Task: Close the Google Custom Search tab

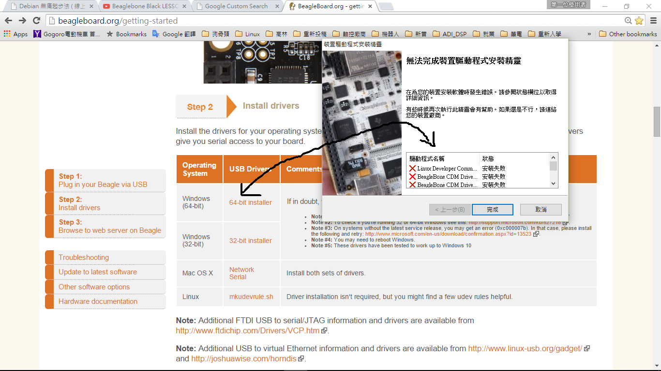Action: pyautogui.click(x=277, y=6)
